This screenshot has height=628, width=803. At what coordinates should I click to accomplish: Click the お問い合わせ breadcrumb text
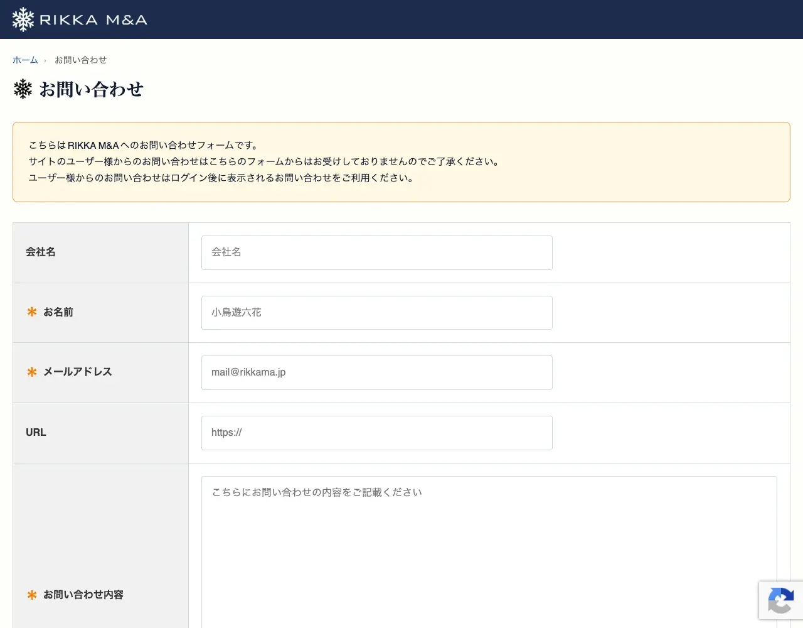click(80, 60)
